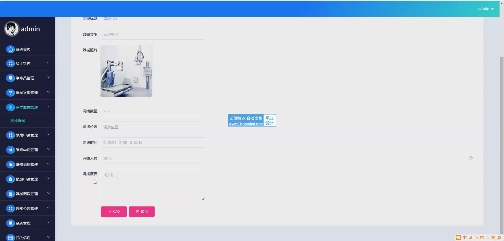The height and width of the screenshot is (241, 504).
Task: Click the 调拨位置 input field
Action: [153, 127]
